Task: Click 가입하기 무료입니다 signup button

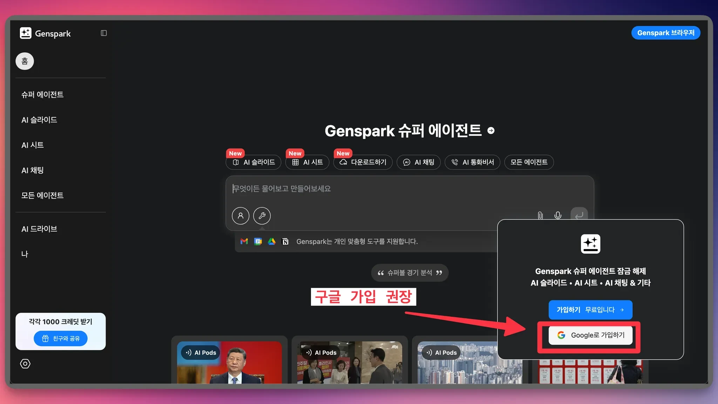Action: pyautogui.click(x=590, y=310)
